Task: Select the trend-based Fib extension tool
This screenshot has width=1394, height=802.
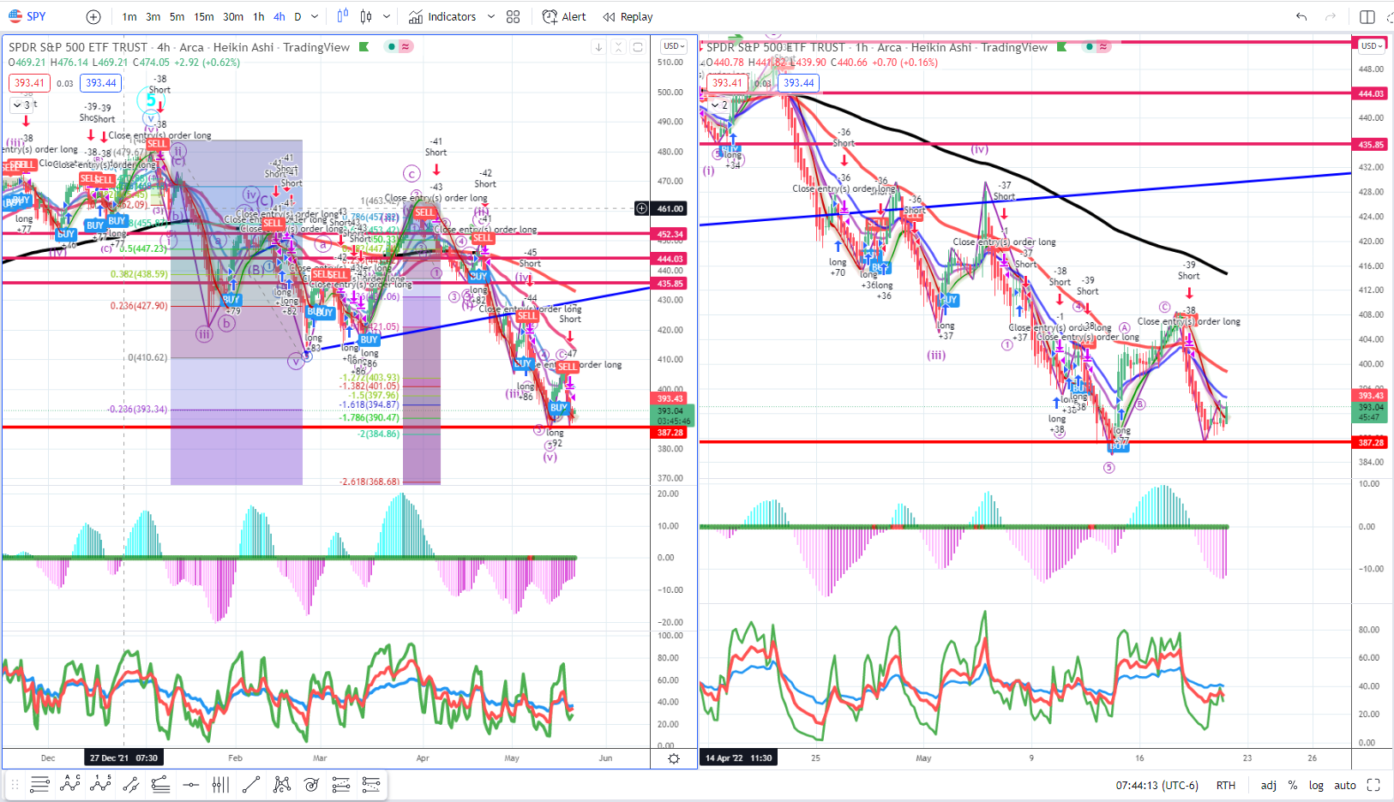Action: click(341, 784)
